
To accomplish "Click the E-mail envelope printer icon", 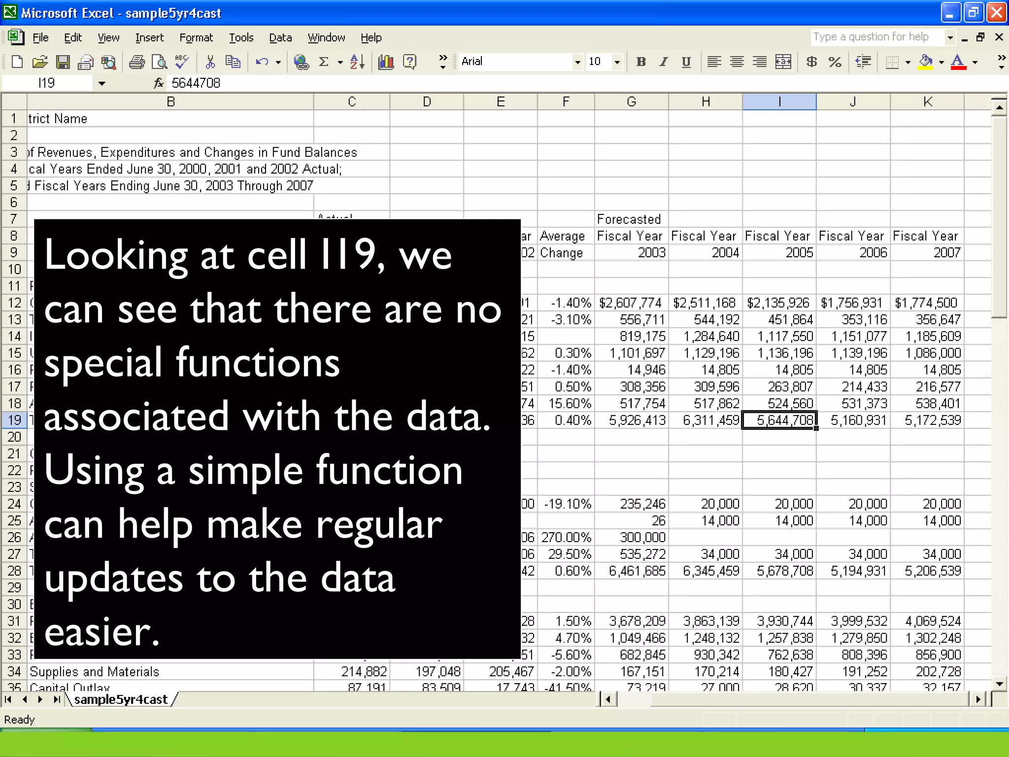I will pos(86,62).
